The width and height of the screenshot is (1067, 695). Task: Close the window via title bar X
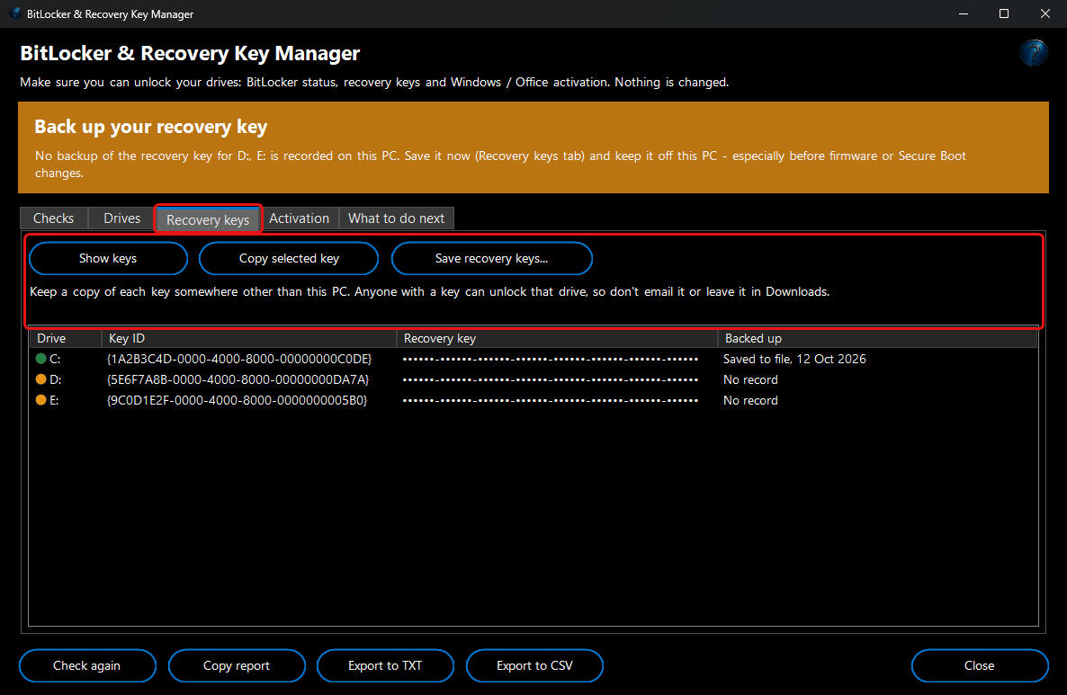pos(1045,13)
